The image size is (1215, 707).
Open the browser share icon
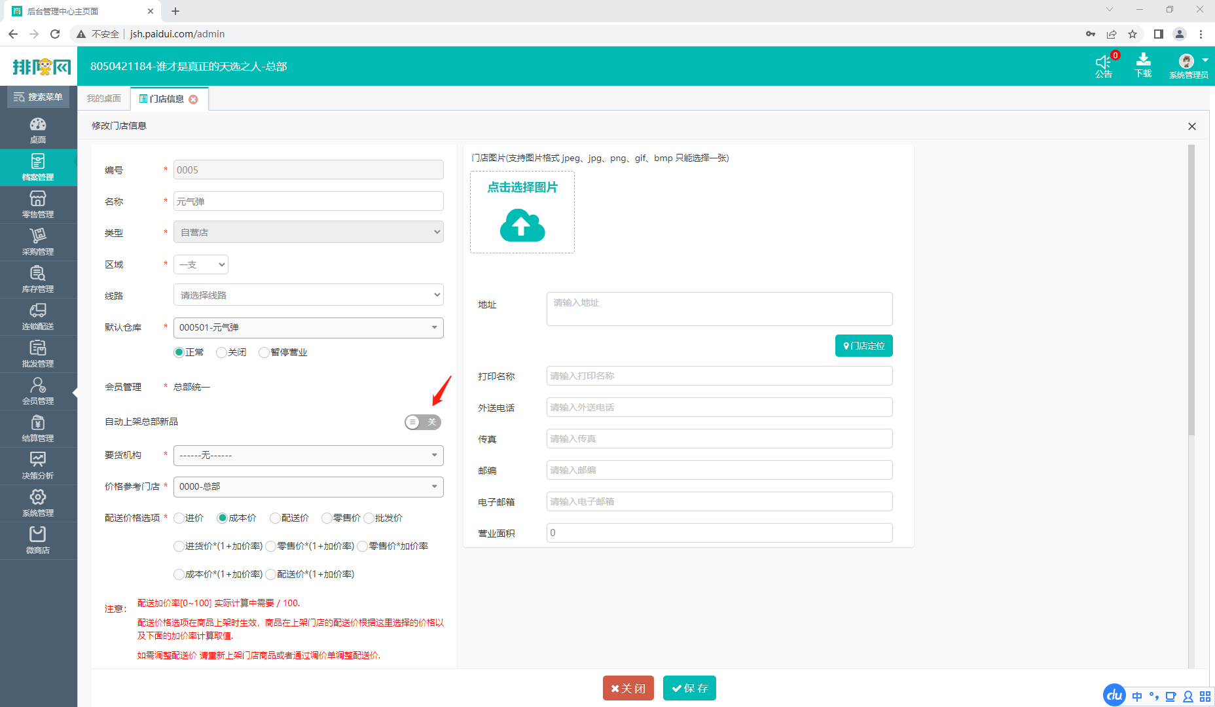pos(1112,34)
